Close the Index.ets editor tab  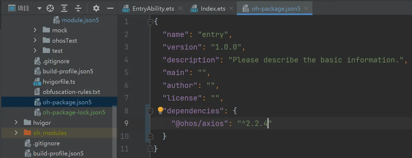coord(231,8)
